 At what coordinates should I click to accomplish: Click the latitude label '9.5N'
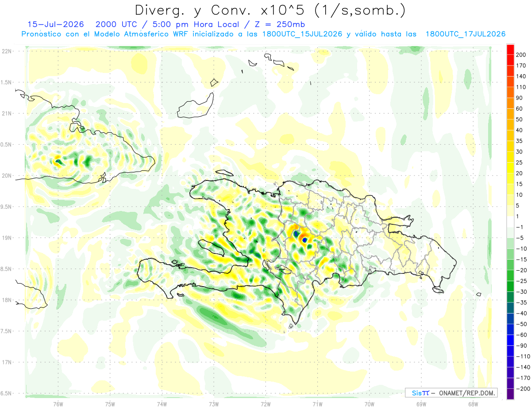point(6,207)
